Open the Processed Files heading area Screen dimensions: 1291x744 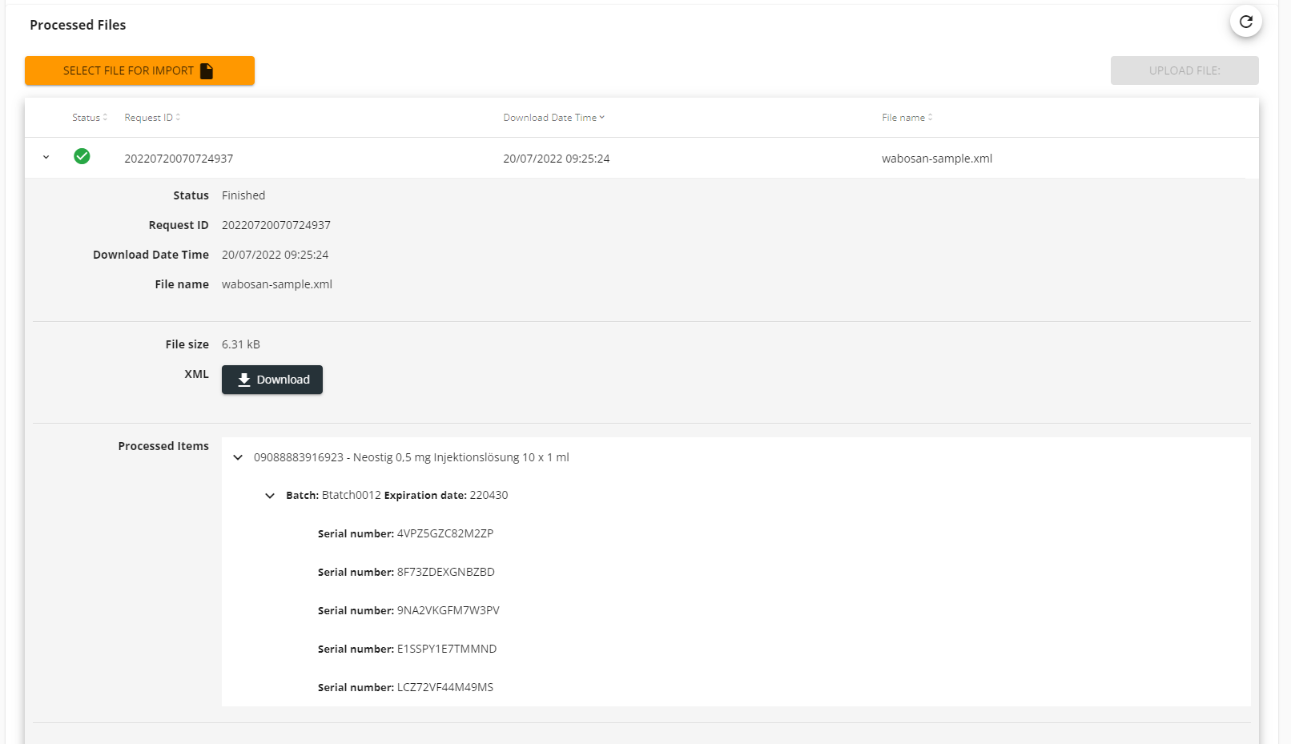77,25
